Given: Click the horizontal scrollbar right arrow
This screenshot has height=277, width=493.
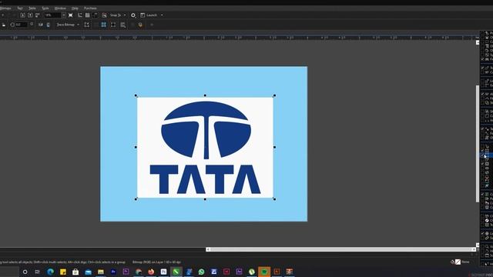Looking at the screenshot, I should (474, 249).
